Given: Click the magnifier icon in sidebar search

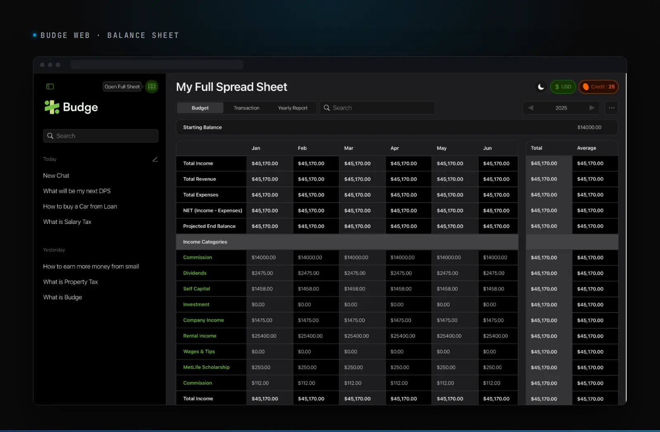Looking at the screenshot, I should tap(50, 136).
